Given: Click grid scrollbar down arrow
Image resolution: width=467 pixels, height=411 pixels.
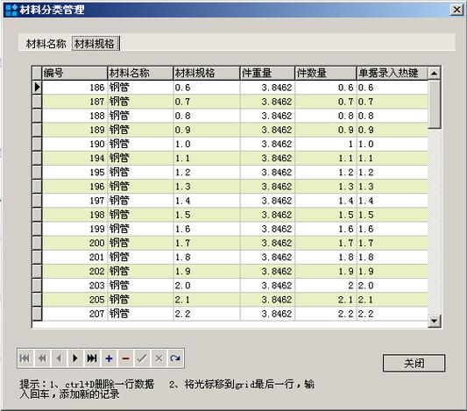Looking at the screenshot, I should pyautogui.click(x=435, y=321).
